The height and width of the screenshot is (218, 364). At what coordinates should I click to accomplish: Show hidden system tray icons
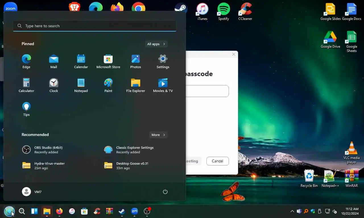click(x=292, y=211)
